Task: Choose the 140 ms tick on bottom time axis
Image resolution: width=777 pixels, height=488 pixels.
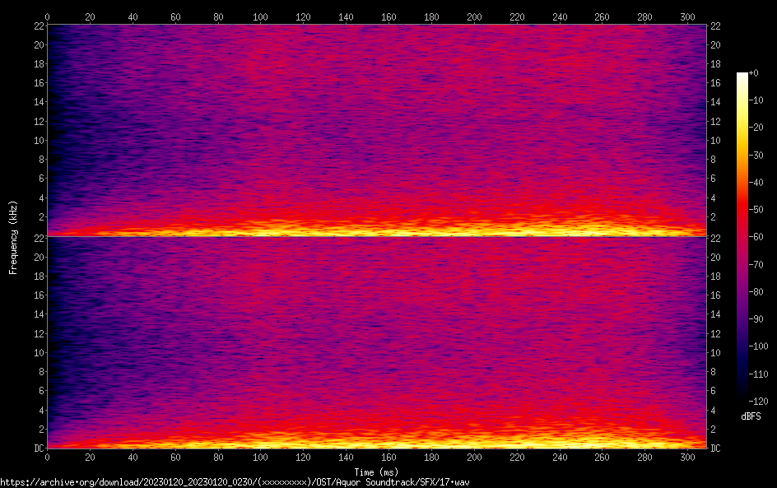Action: click(346, 458)
